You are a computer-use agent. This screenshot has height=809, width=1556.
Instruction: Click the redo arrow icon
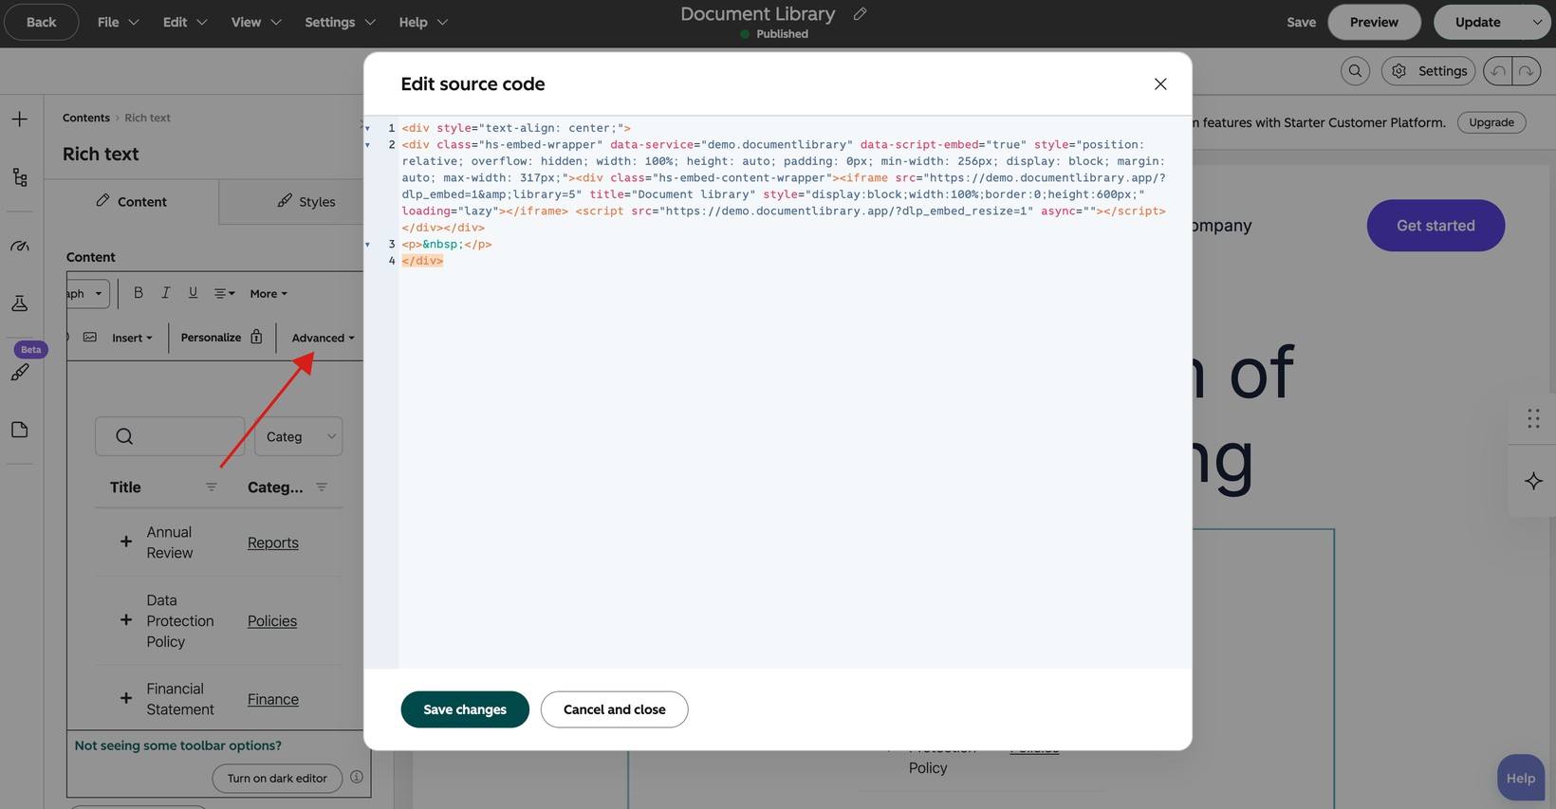tap(1526, 71)
